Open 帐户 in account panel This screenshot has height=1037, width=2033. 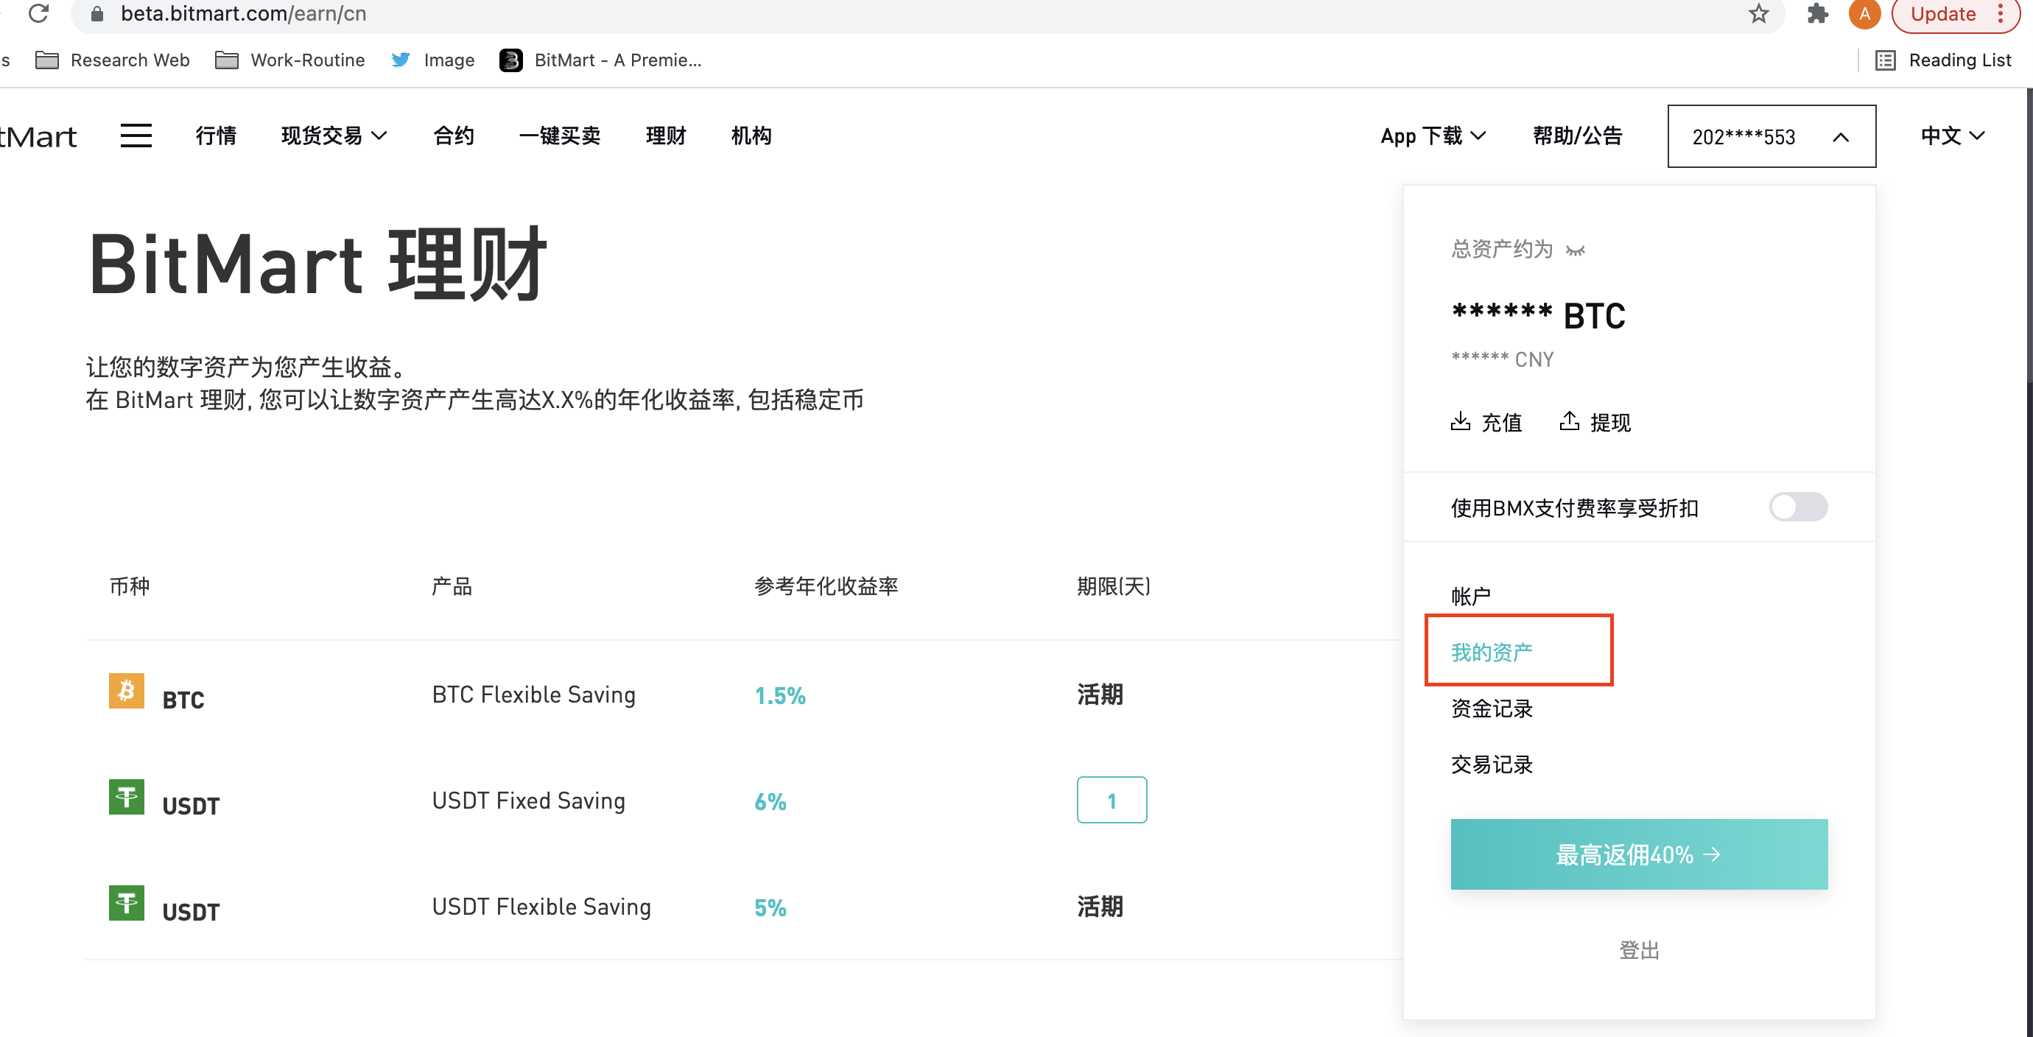(1471, 596)
